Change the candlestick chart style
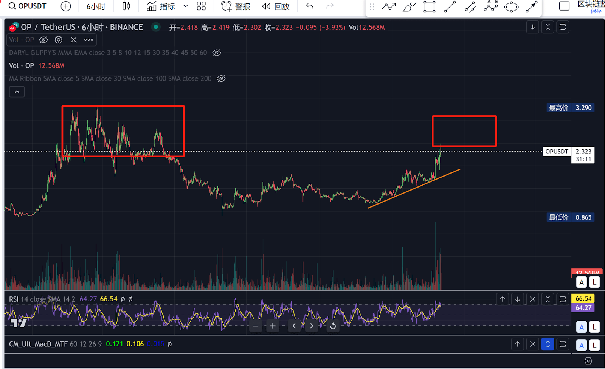This screenshot has width=605, height=369. point(126,6)
